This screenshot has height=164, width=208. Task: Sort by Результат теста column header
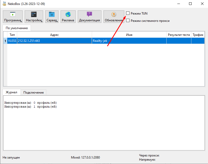click(x=179, y=35)
